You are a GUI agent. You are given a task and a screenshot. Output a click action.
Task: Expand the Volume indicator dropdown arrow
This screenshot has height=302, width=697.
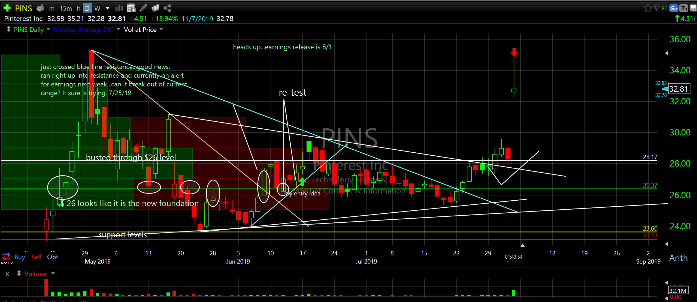tap(53, 273)
